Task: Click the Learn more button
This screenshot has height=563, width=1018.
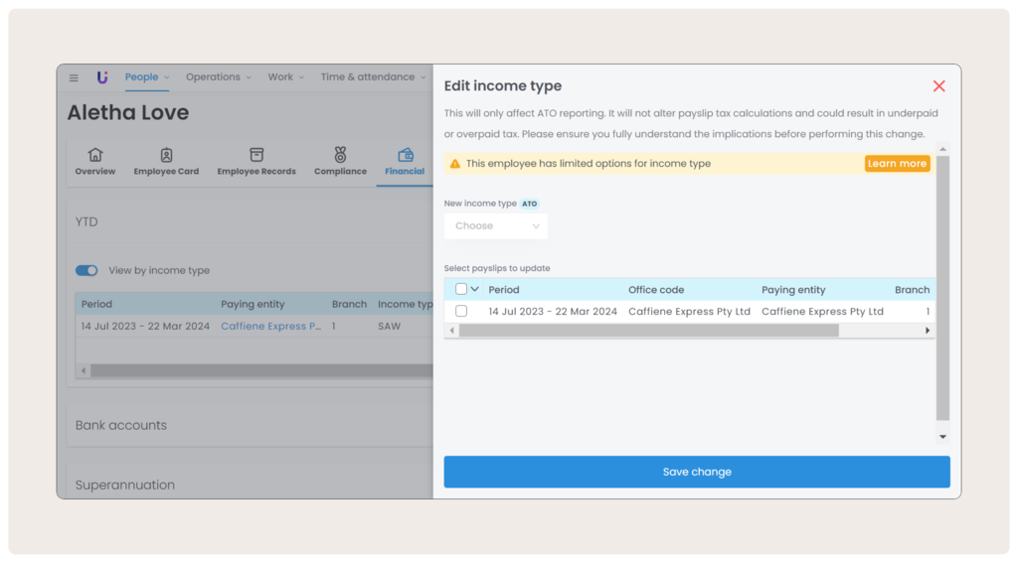Action: coord(897,164)
